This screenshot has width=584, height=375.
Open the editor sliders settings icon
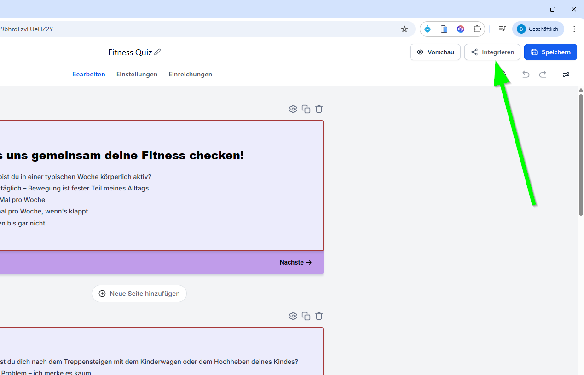[x=566, y=74]
